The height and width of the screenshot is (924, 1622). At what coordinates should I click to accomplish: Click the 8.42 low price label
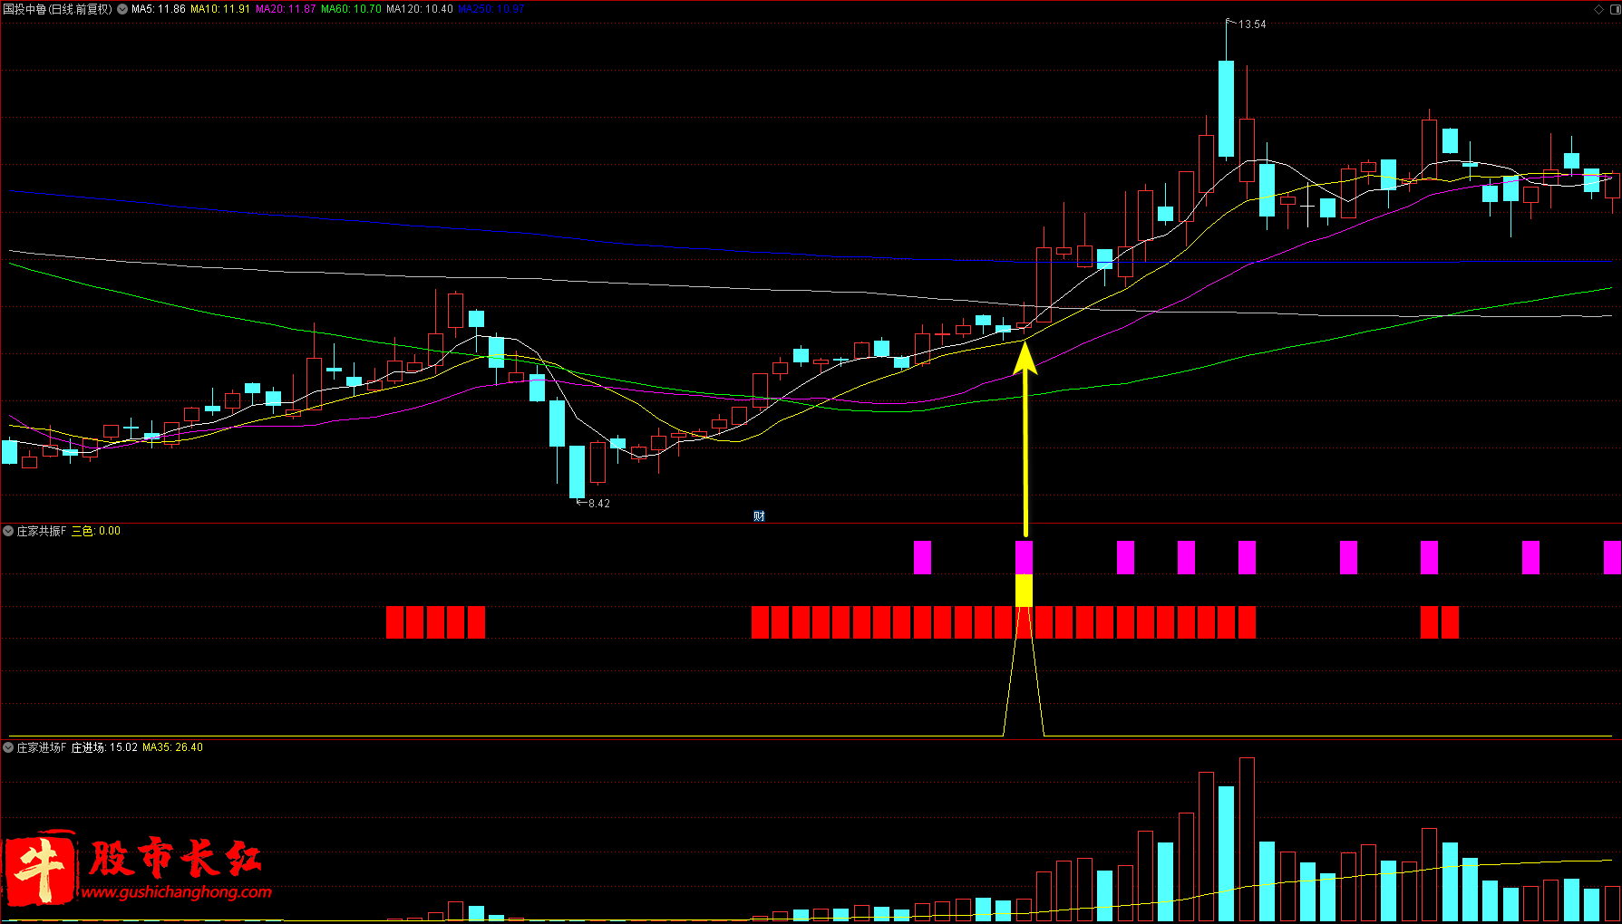599,504
